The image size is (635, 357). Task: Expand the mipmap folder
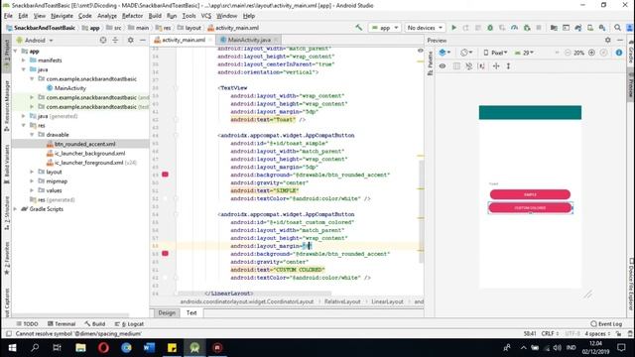32,180
